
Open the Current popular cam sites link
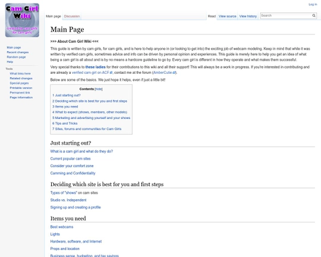(70, 159)
